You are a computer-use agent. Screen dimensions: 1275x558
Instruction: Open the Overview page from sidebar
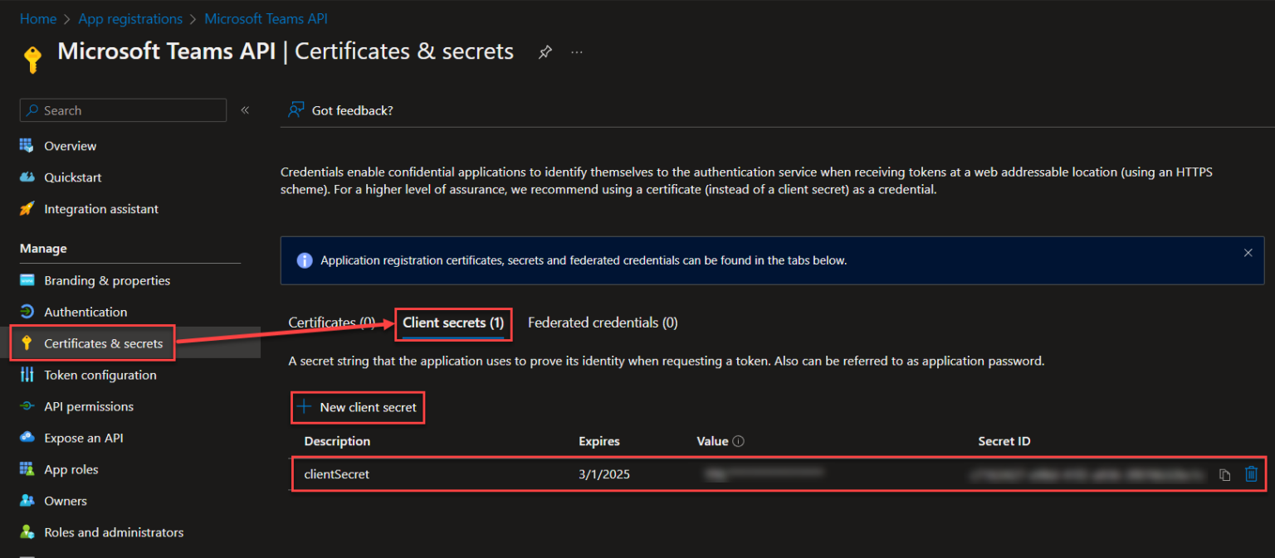[69, 145]
